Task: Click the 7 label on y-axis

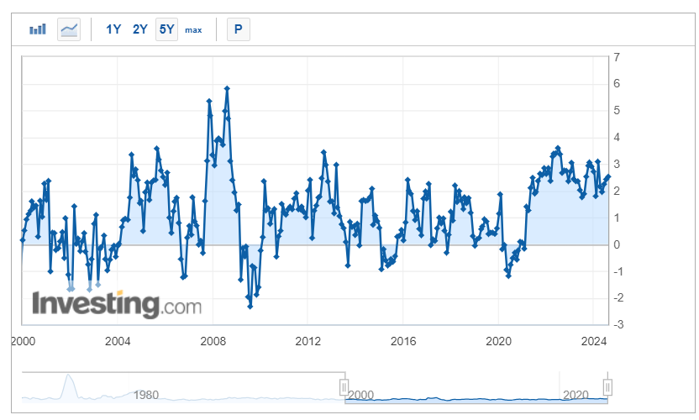Action: (x=617, y=58)
